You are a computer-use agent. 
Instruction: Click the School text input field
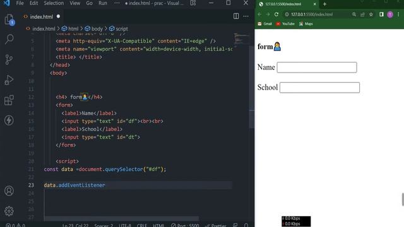tap(319, 88)
